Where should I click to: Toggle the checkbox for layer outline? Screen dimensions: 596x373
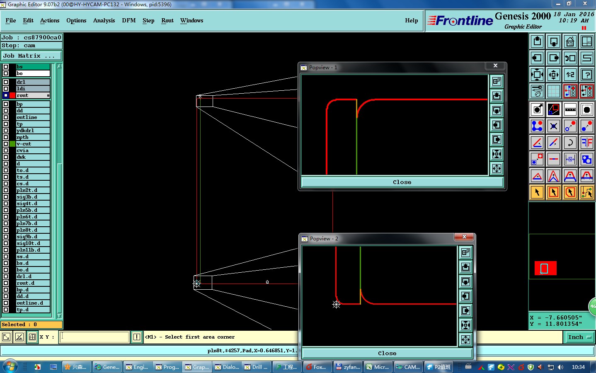point(6,117)
